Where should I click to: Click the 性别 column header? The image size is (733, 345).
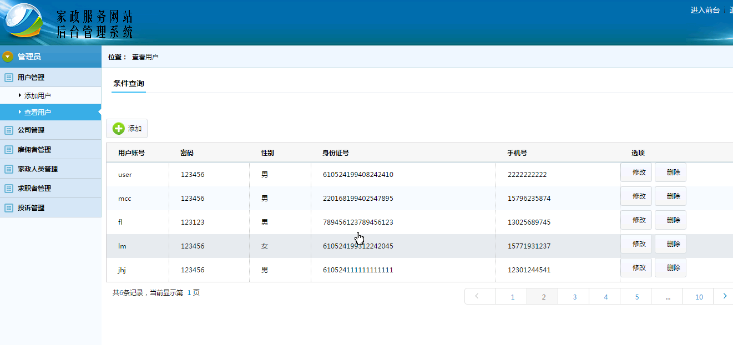pyautogui.click(x=267, y=153)
